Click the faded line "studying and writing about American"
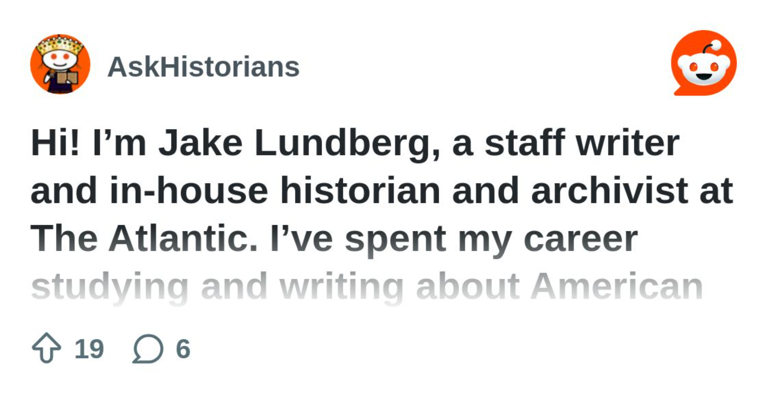This screenshot has width=767, height=399. pos(367,286)
